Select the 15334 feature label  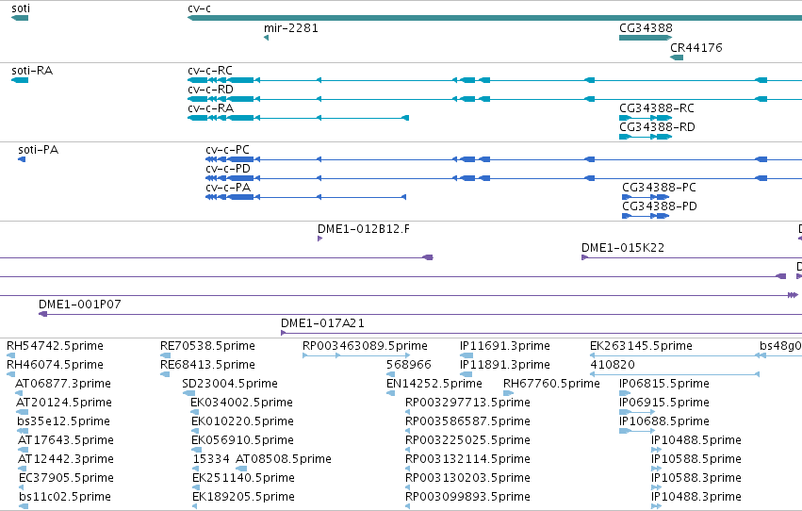211,459
